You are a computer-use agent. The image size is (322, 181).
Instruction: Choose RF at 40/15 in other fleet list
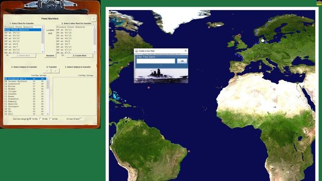pos(75,36)
